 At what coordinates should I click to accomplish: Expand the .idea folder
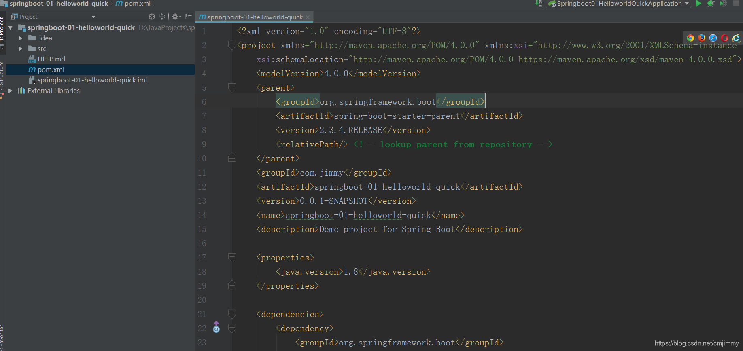click(x=21, y=38)
